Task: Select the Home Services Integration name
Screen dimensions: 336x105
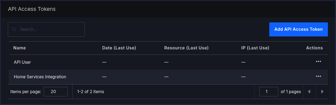Action: [40, 77]
